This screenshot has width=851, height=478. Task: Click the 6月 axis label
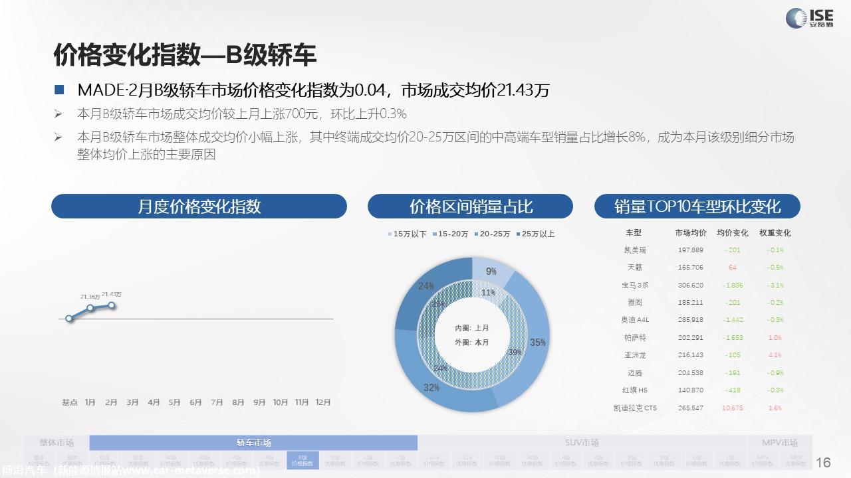point(196,402)
